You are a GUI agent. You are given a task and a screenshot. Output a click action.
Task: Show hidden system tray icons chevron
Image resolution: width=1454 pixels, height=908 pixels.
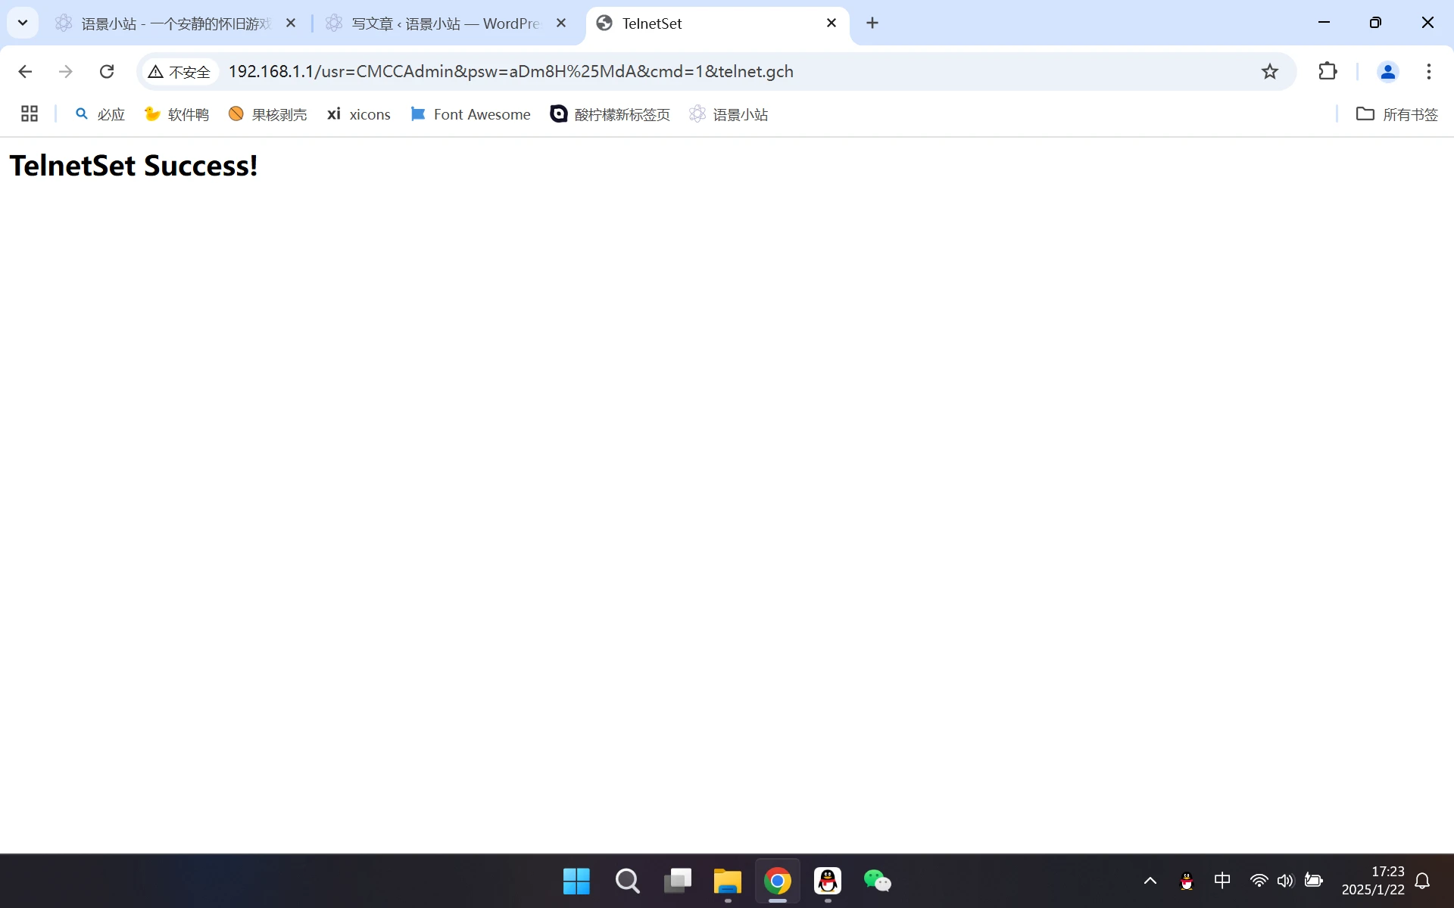[x=1150, y=881]
